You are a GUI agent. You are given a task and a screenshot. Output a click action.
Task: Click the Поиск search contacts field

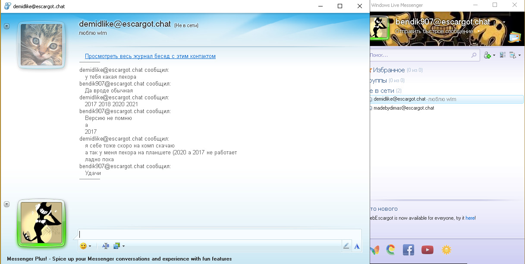421,55
